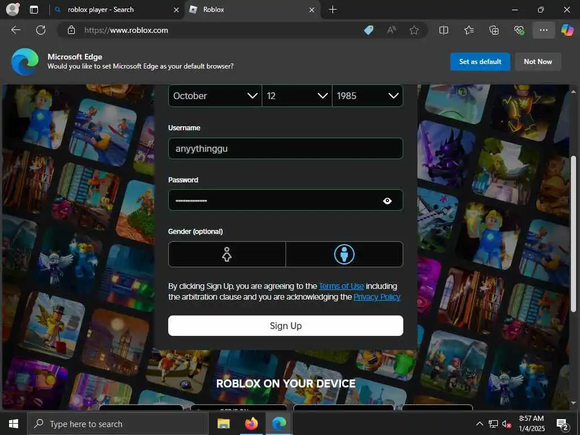Click the browser Back arrow
This screenshot has width=580, height=435.
coord(15,30)
